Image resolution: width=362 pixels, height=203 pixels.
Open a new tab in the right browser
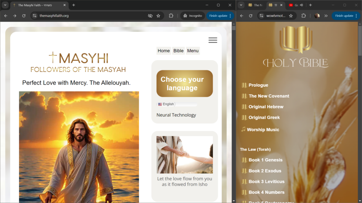(310, 5)
